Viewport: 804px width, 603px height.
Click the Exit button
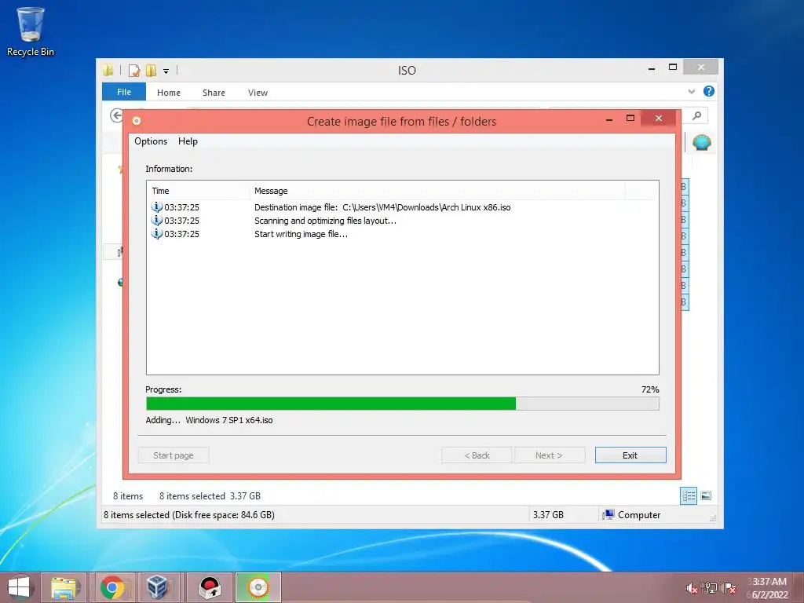(x=630, y=455)
